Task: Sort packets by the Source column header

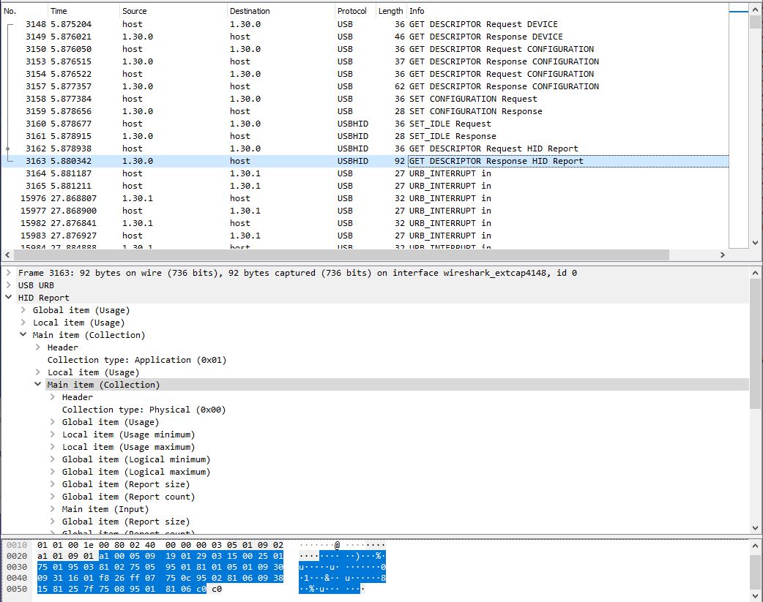Action: coord(174,11)
